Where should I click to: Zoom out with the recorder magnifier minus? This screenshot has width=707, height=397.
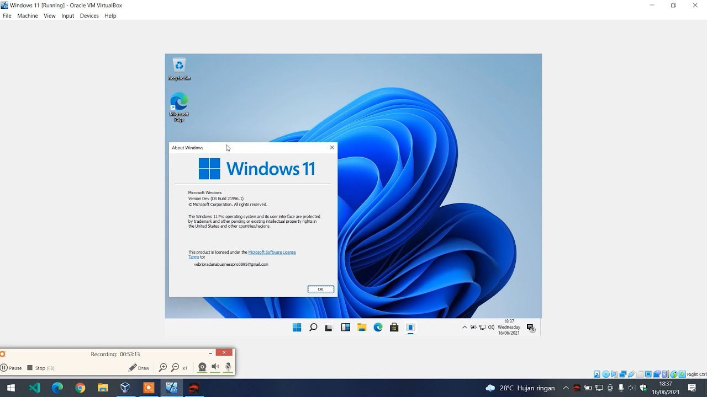pyautogui.click(x=175, y=368)
